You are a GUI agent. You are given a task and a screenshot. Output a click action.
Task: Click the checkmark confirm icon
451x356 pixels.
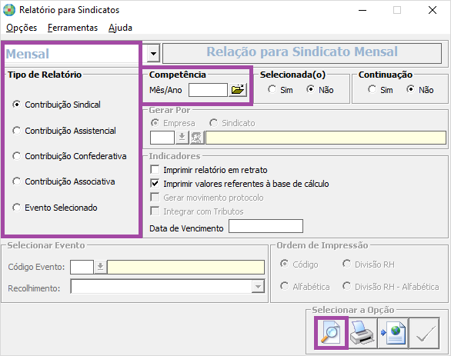[x=425, y=333]
